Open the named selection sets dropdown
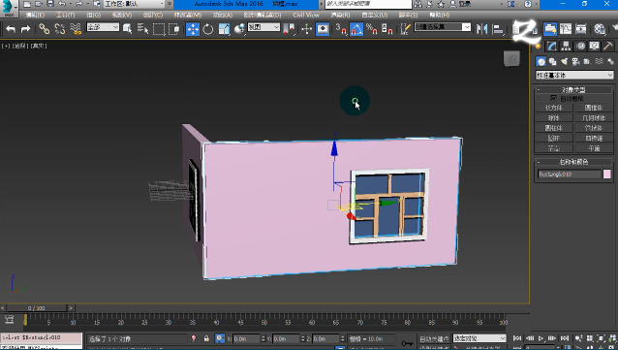 pos(443,27)
